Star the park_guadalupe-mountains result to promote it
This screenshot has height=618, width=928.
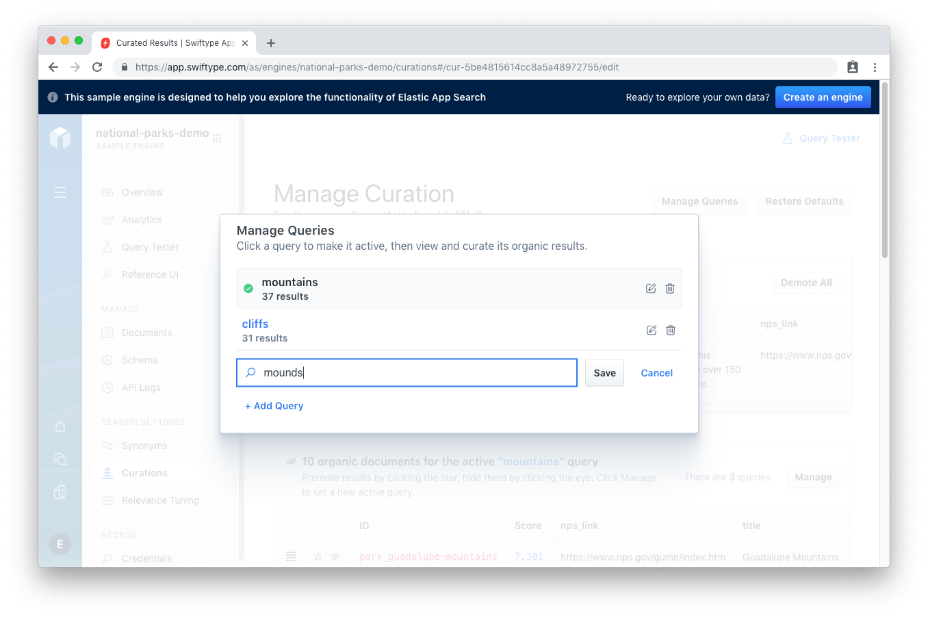(318, 557)
